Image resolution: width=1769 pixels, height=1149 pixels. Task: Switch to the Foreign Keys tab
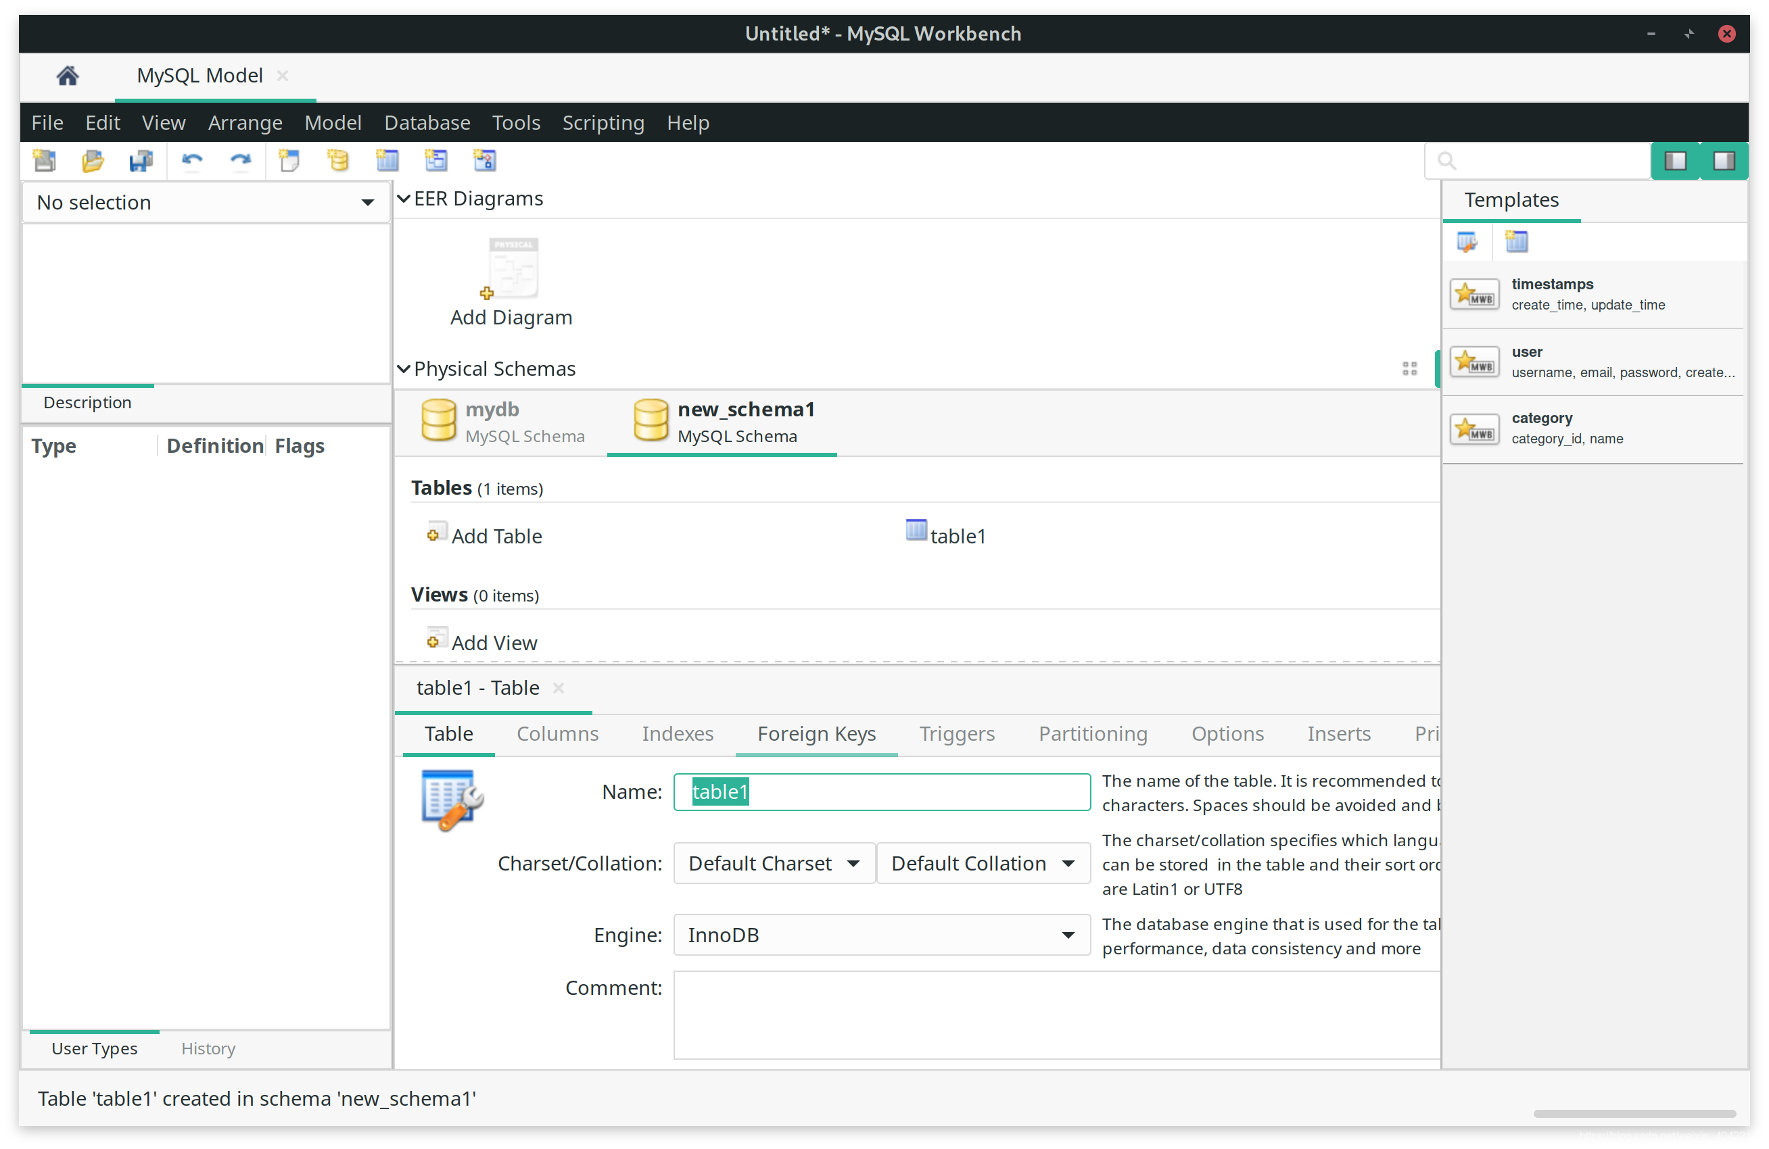point(817,734)
